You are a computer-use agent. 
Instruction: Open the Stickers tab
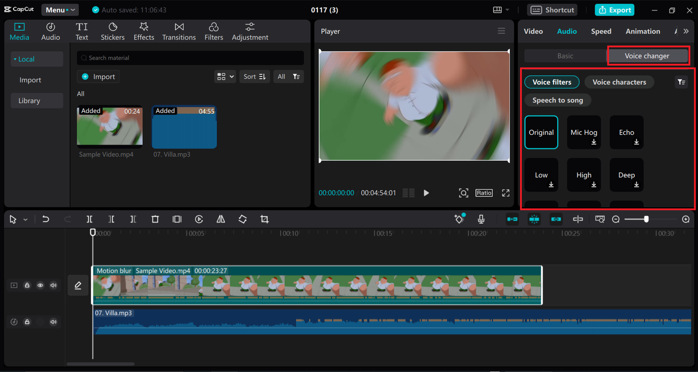click(113, 32)
